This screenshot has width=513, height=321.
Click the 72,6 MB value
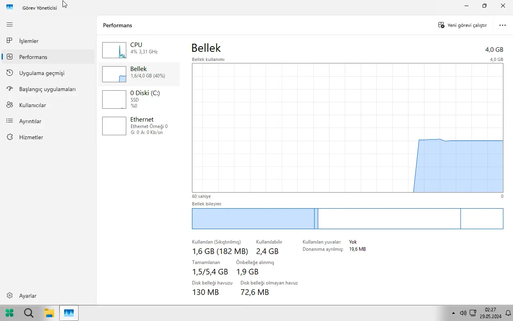tap(254, 292)
